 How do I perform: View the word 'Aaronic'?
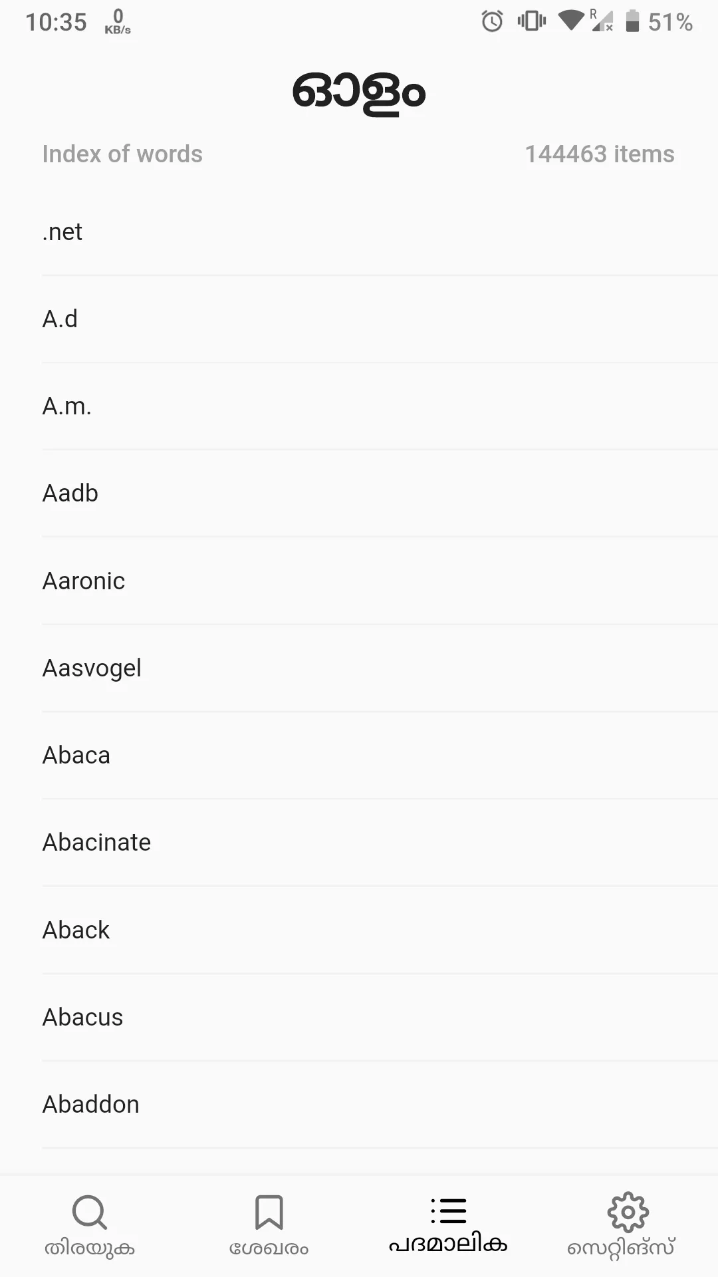click(84, 581)
